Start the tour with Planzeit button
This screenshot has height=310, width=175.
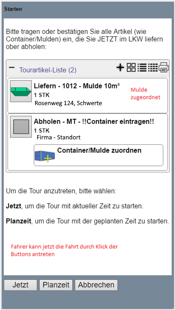[x=56, y=285]
